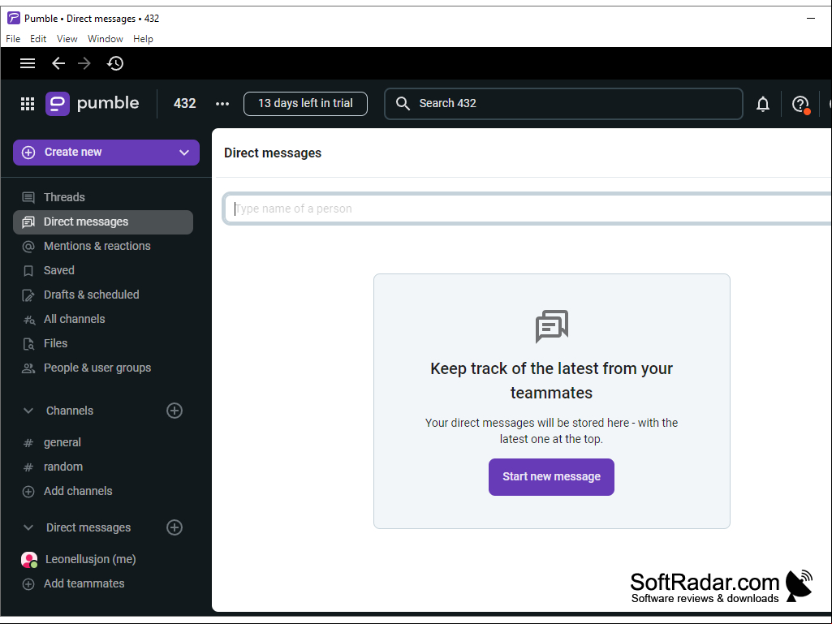Go back using the left arrow
Screen dimensions: 832x624
click(58, 63)
